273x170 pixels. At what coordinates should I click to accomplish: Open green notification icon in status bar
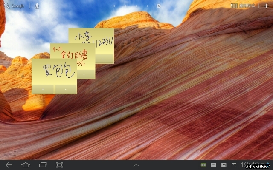(x=203, y=165)
